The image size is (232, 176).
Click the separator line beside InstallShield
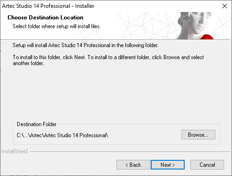pyautogui.click(x=130, y=152)
